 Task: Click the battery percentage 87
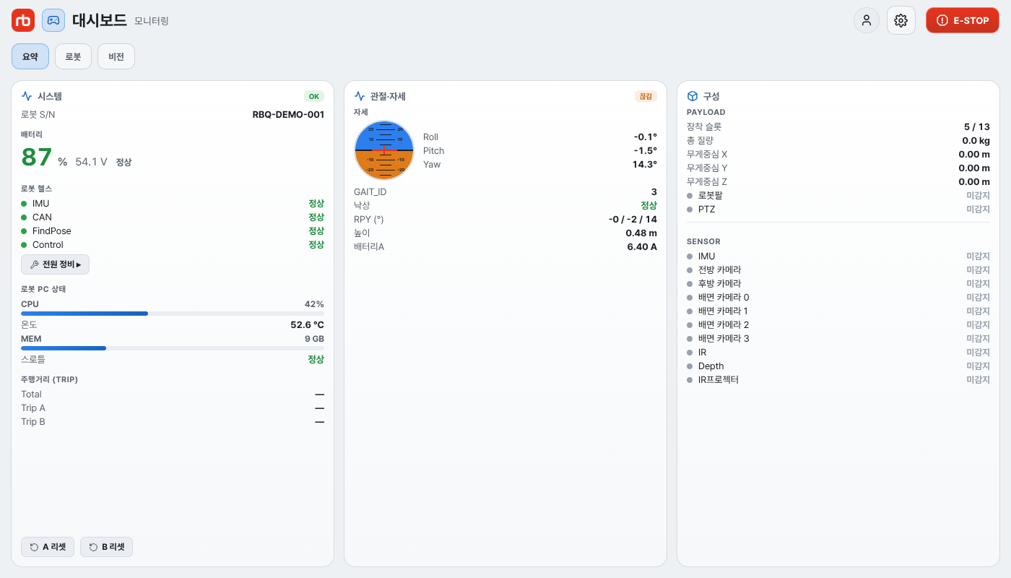tap(37, 157)
